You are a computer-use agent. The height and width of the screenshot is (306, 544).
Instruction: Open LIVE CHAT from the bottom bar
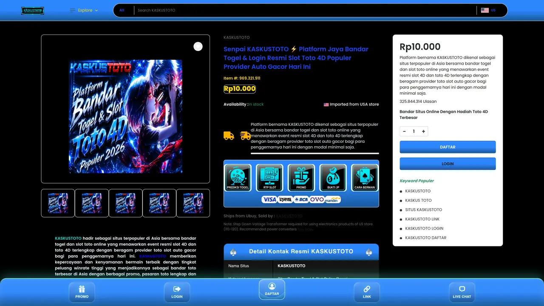click(462, 292)
